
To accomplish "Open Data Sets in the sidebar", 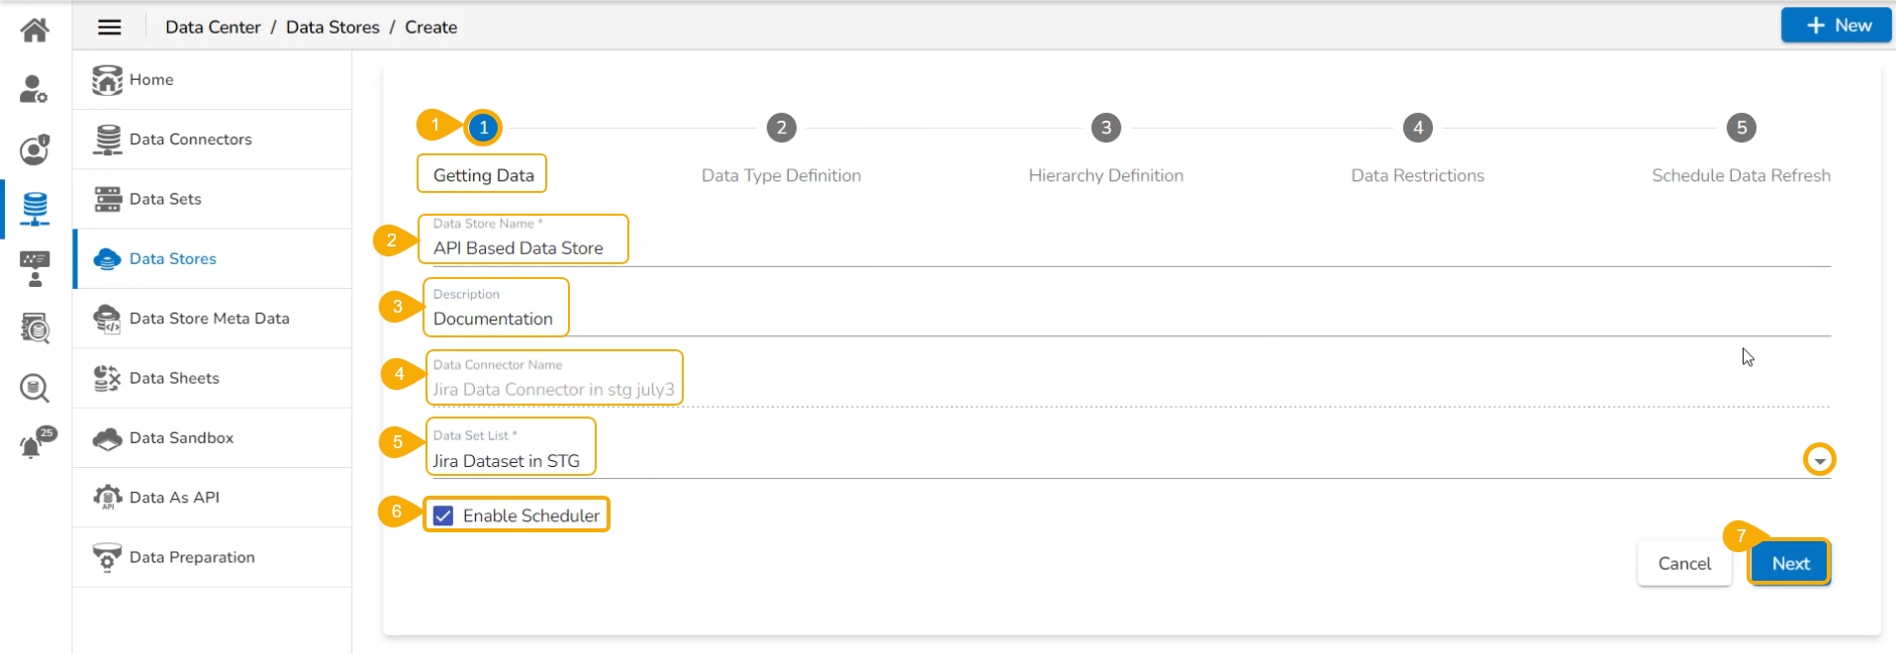I will pos(165,199).
